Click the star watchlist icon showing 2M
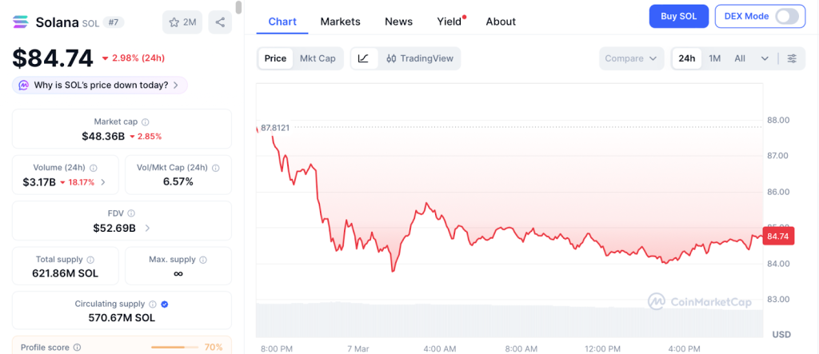 pos(182,22)
